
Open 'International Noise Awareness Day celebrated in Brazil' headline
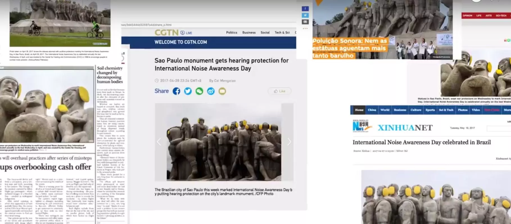(422, 142)
